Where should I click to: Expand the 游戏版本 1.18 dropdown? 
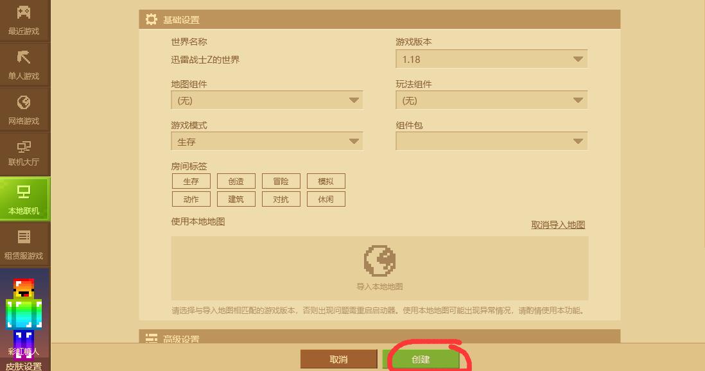[x=491, y=59]
